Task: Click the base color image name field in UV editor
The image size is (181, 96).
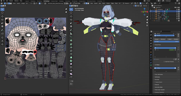Action: [55, 3]
